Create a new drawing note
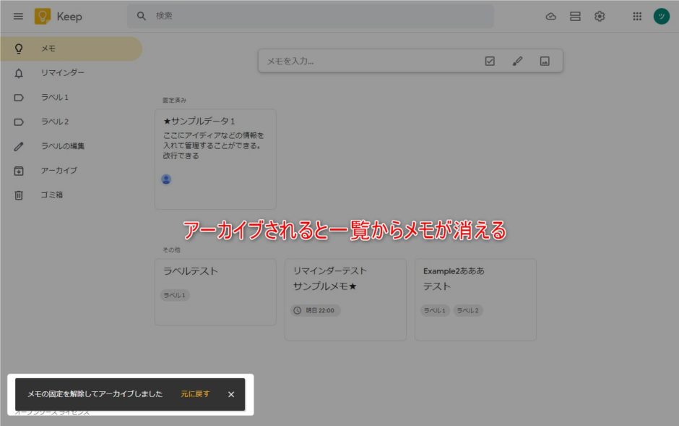The height and width of the screenshot is (426, 679). tap(517, 61)
